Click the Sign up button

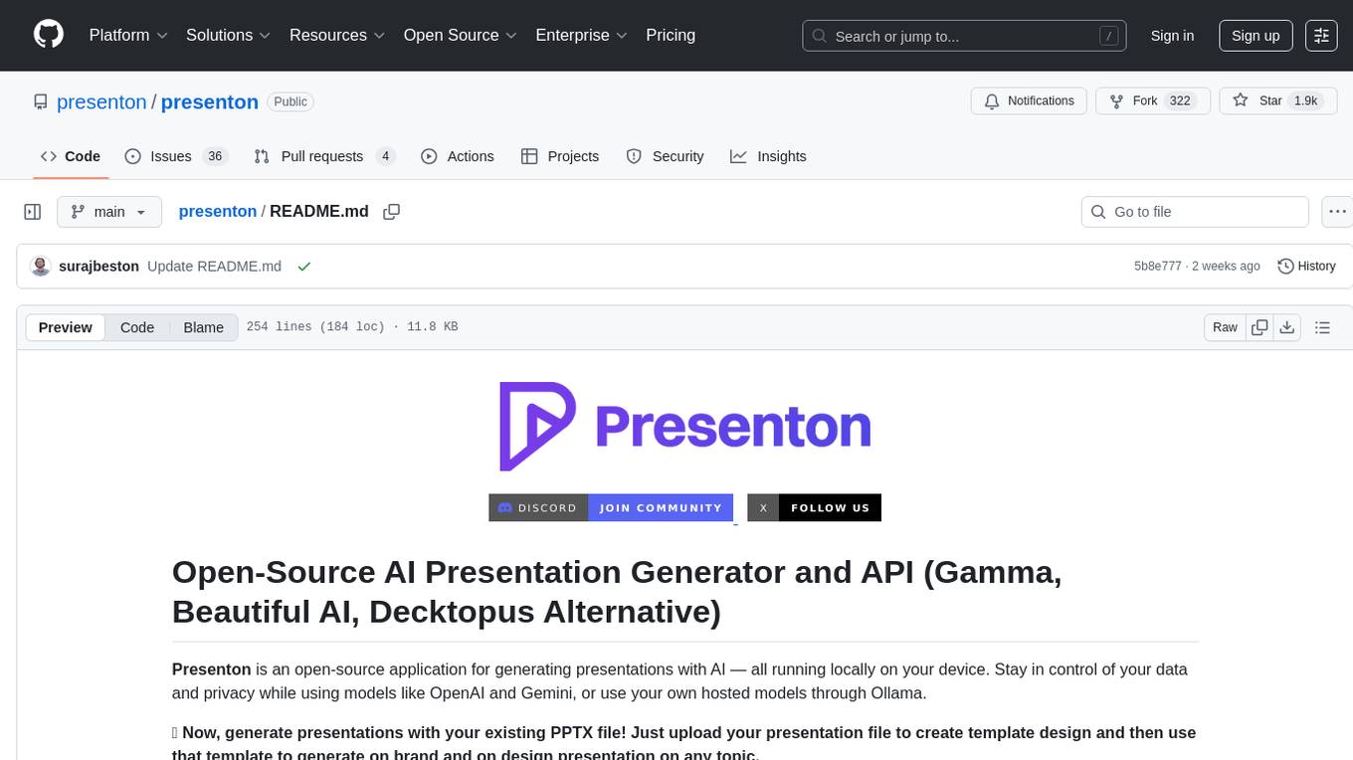1256,36
